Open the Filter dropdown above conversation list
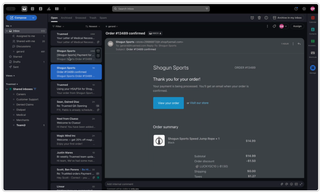The width and height of the screenshot is (321, 194). point(58,26)
